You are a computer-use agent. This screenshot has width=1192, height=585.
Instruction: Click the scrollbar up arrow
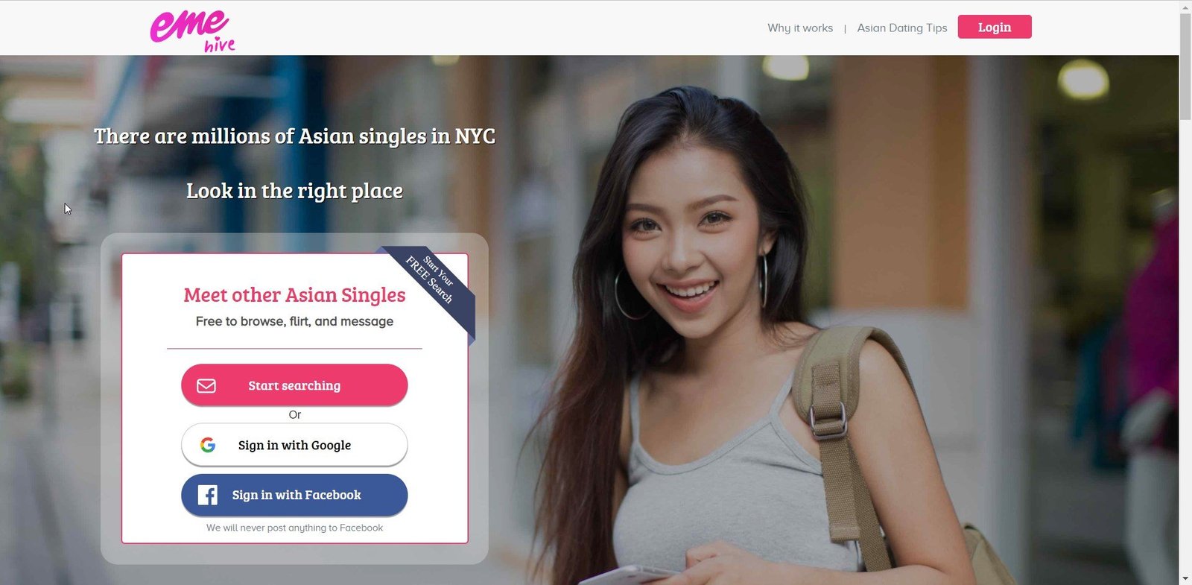tap(1185, 7)
